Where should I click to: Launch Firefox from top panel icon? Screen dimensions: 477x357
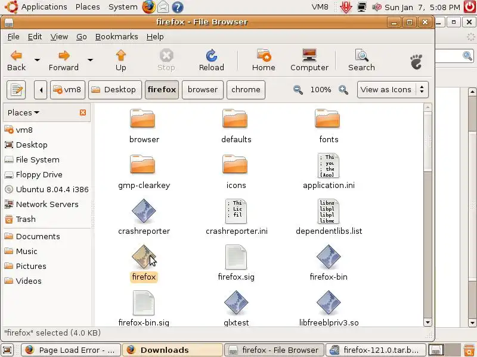pyautogui.click(x=148, y=7)
